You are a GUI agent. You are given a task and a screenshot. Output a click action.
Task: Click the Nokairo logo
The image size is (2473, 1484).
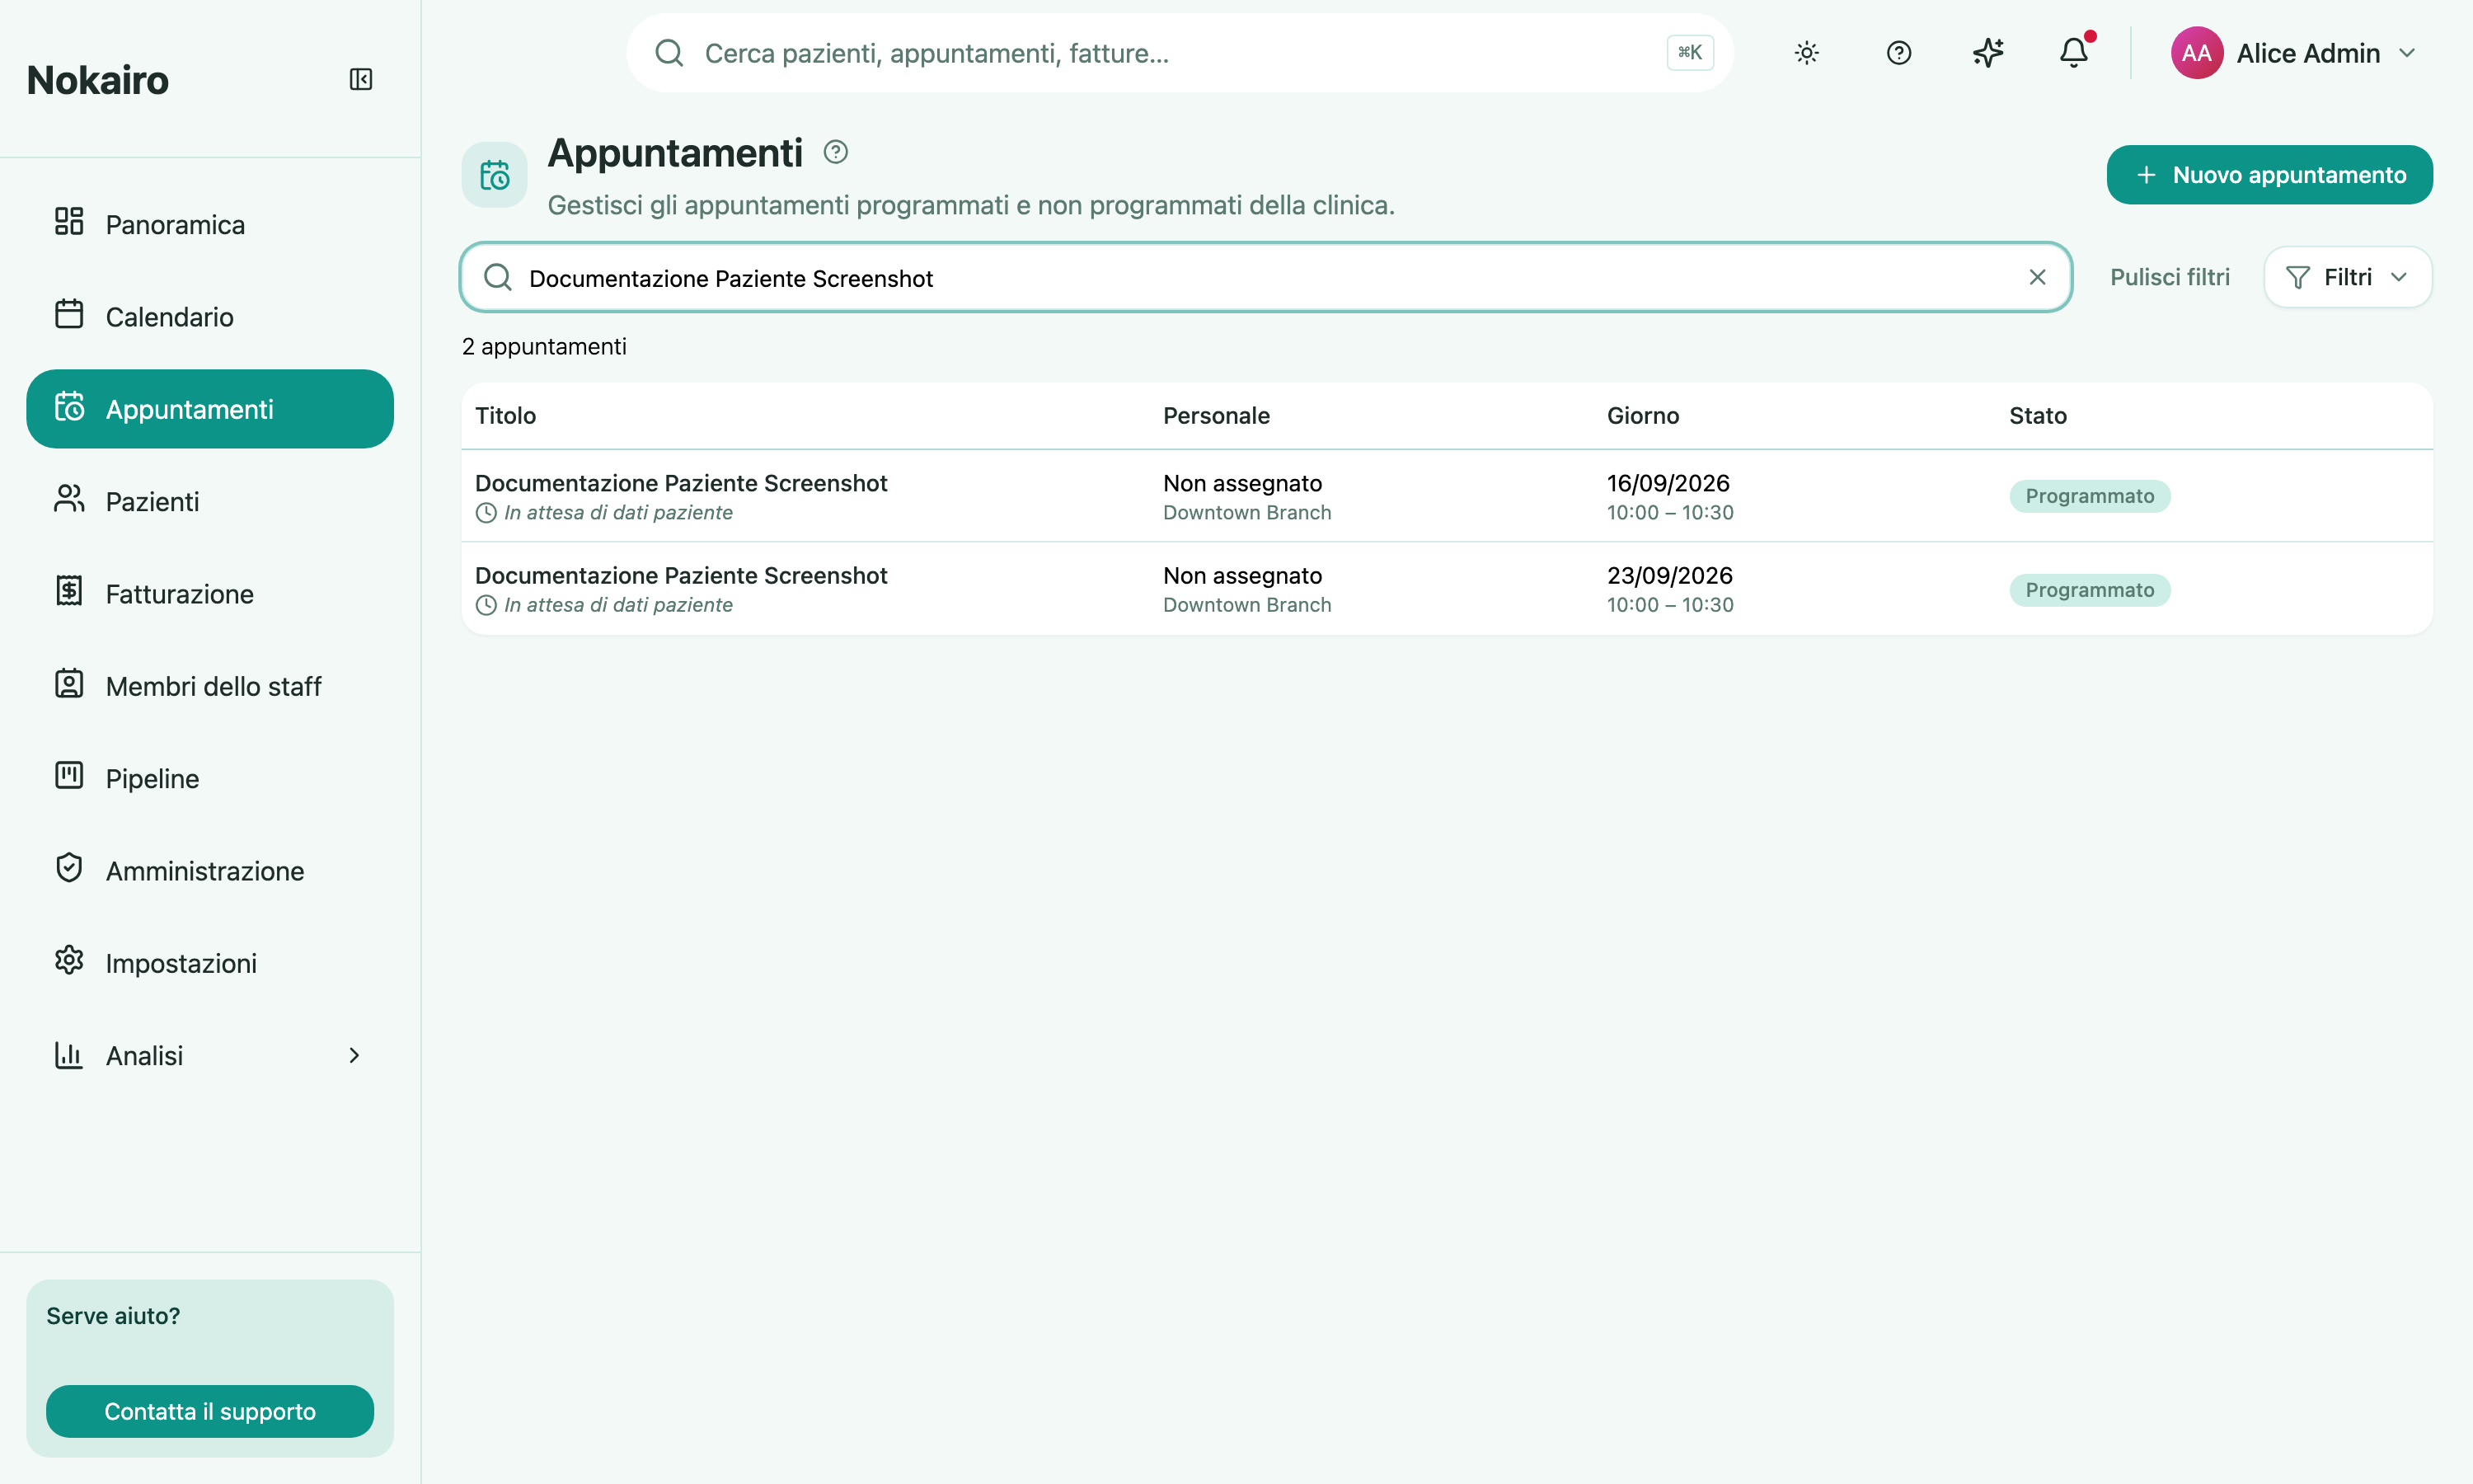pos(97,80)
